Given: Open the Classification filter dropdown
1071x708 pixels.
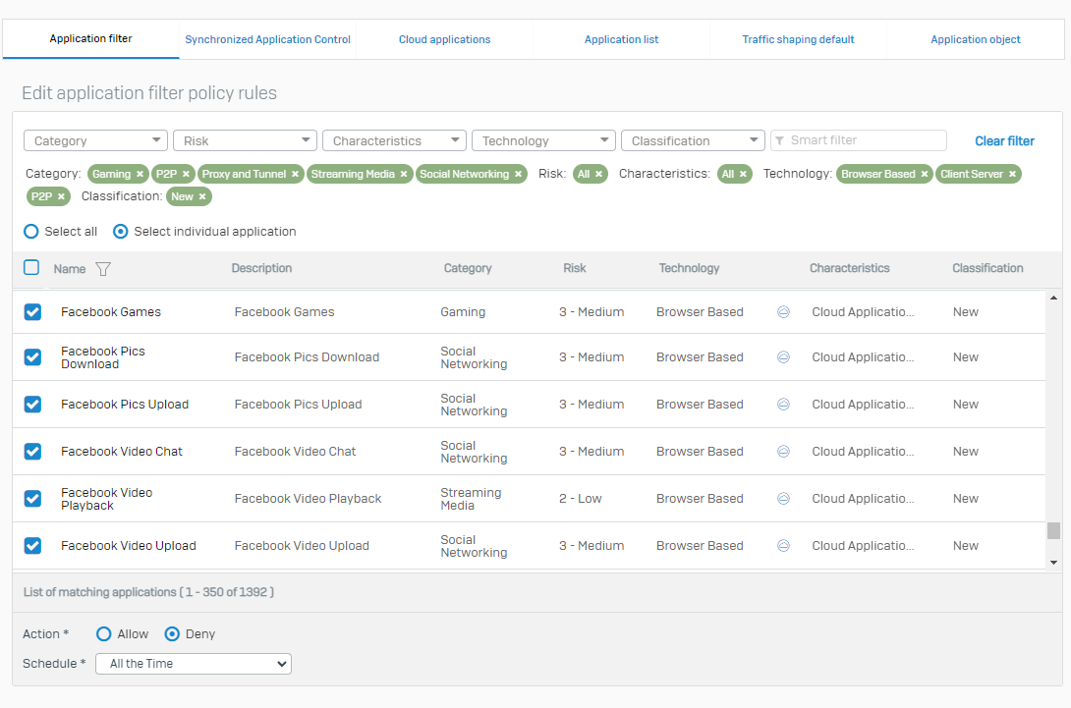Looking at the screenshot, I should tap(693, 140).
